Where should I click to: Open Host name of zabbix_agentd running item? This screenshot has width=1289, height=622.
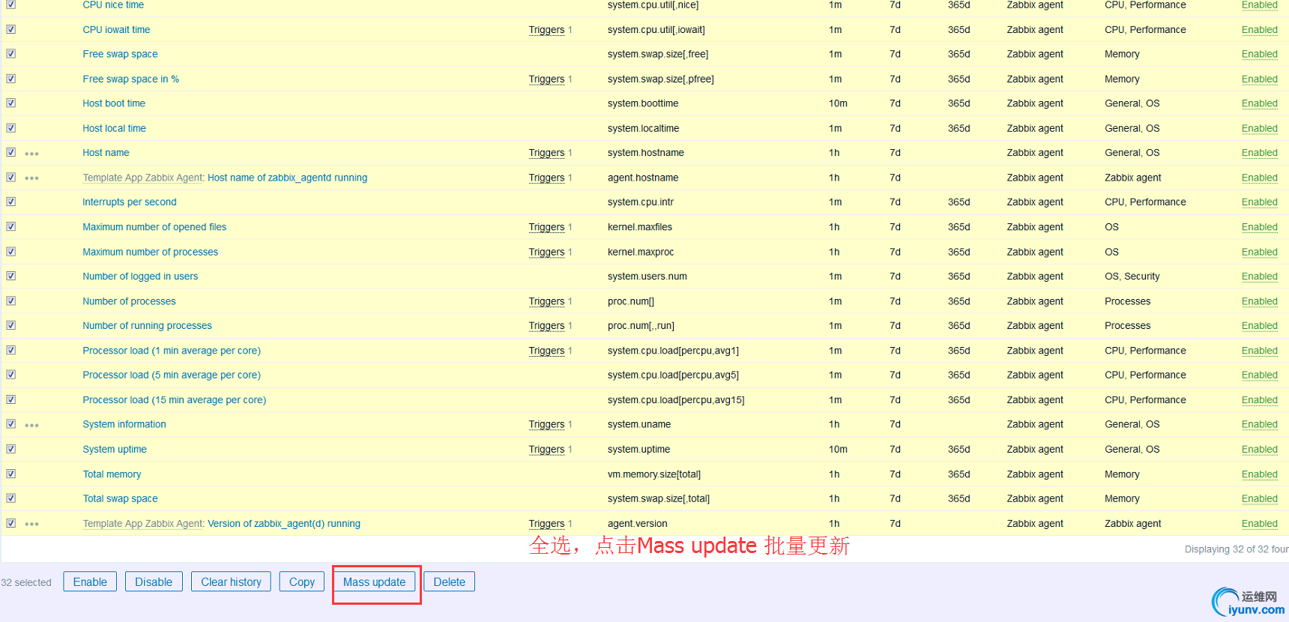(287, 178)
